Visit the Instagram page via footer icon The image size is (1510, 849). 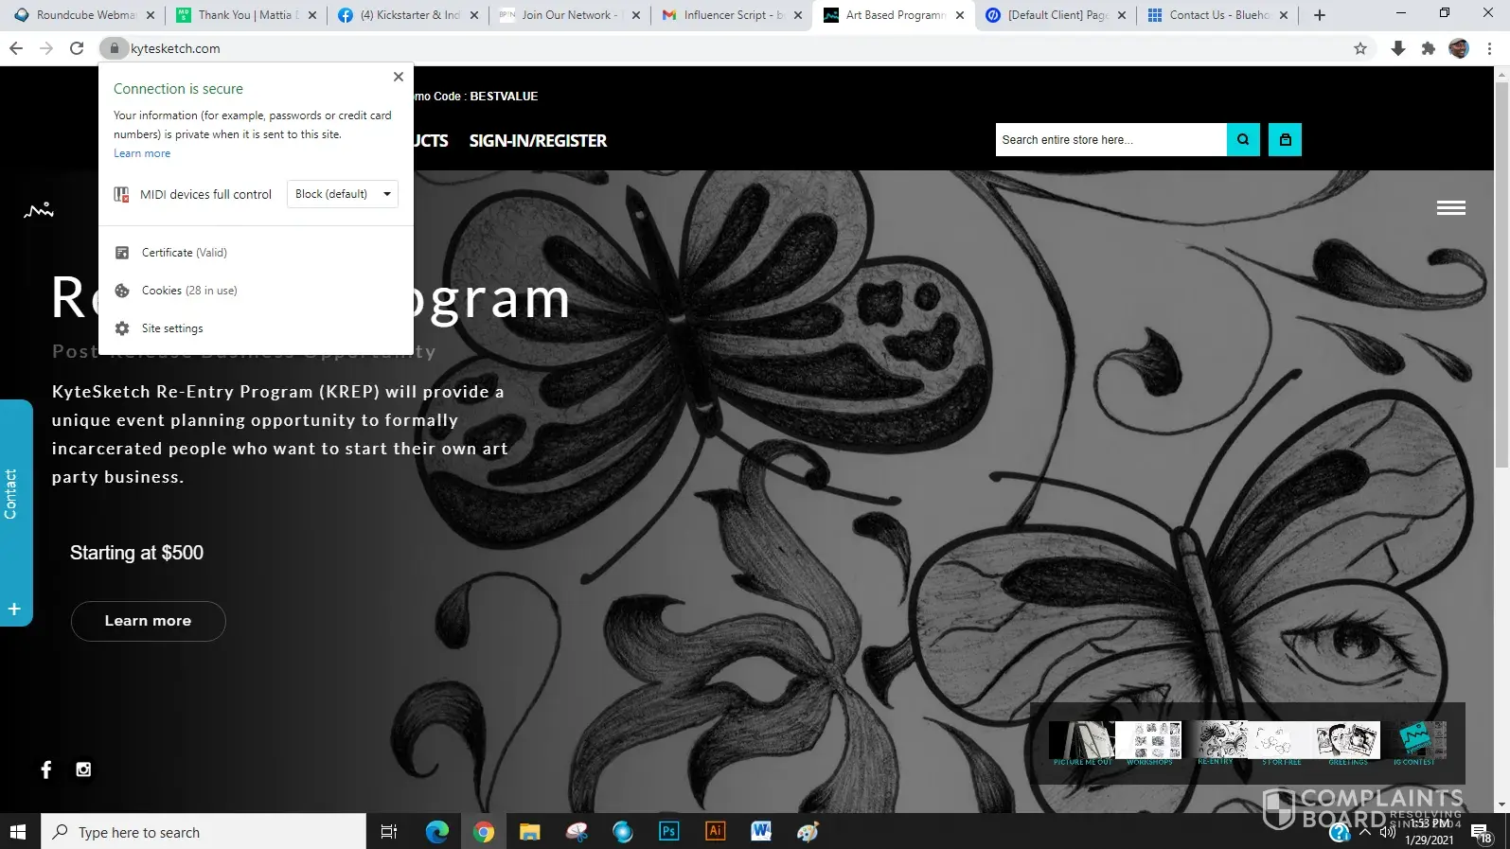pos(83,769)
